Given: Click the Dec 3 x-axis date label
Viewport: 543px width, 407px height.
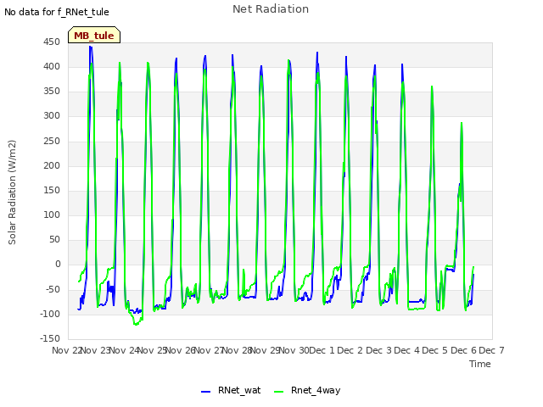Looking at the screenshot, I should (x=378, y=350).
